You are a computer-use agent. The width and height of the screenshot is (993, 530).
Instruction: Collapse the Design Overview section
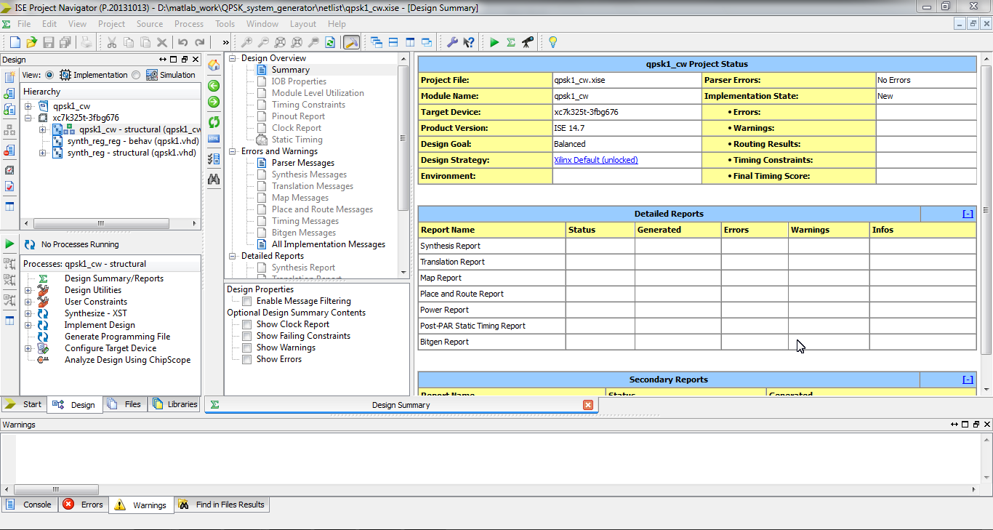[x=233, y=58]
